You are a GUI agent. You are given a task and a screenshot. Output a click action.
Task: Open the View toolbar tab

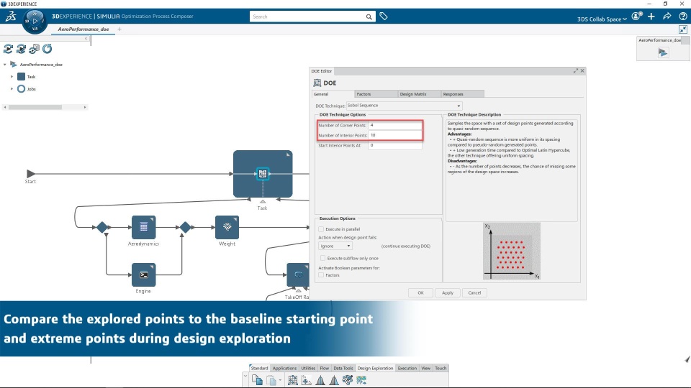coord(425,368)
